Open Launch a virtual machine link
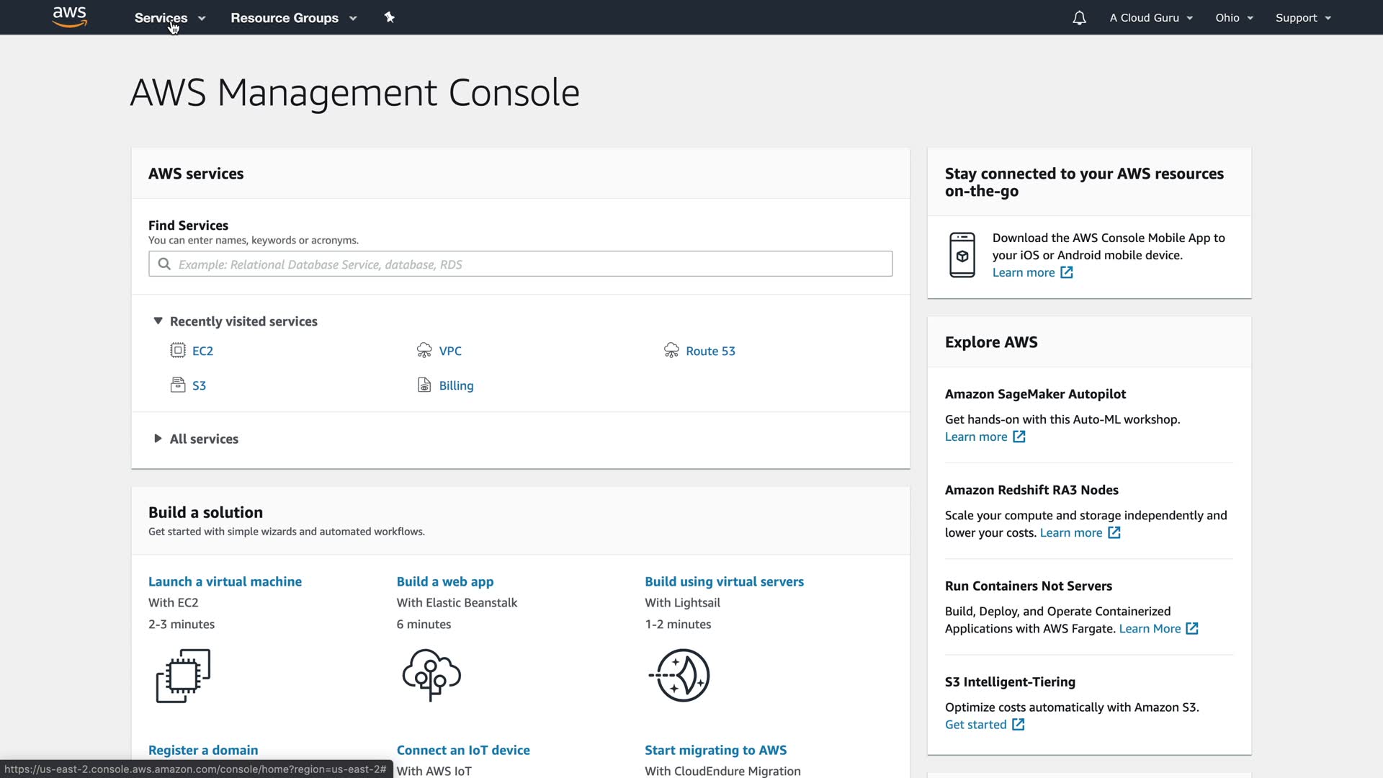 pyautogui.click(x=225, y=581)
